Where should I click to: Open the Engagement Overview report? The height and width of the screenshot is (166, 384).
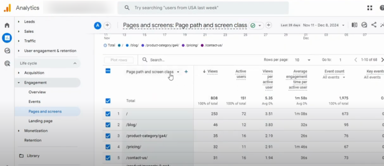pos(37,92)
